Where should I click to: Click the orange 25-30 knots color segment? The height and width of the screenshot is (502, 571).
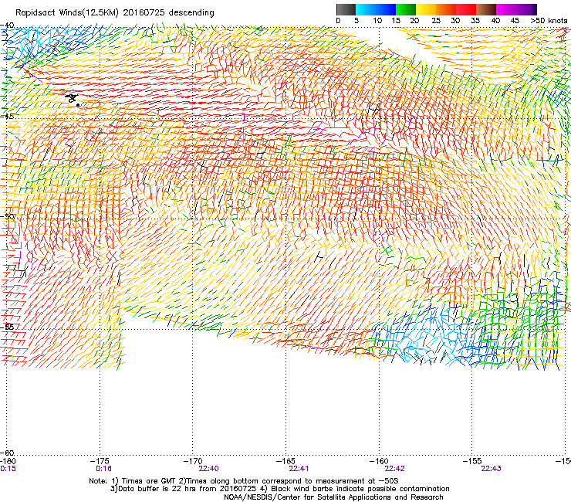click(x=446, y=9)
